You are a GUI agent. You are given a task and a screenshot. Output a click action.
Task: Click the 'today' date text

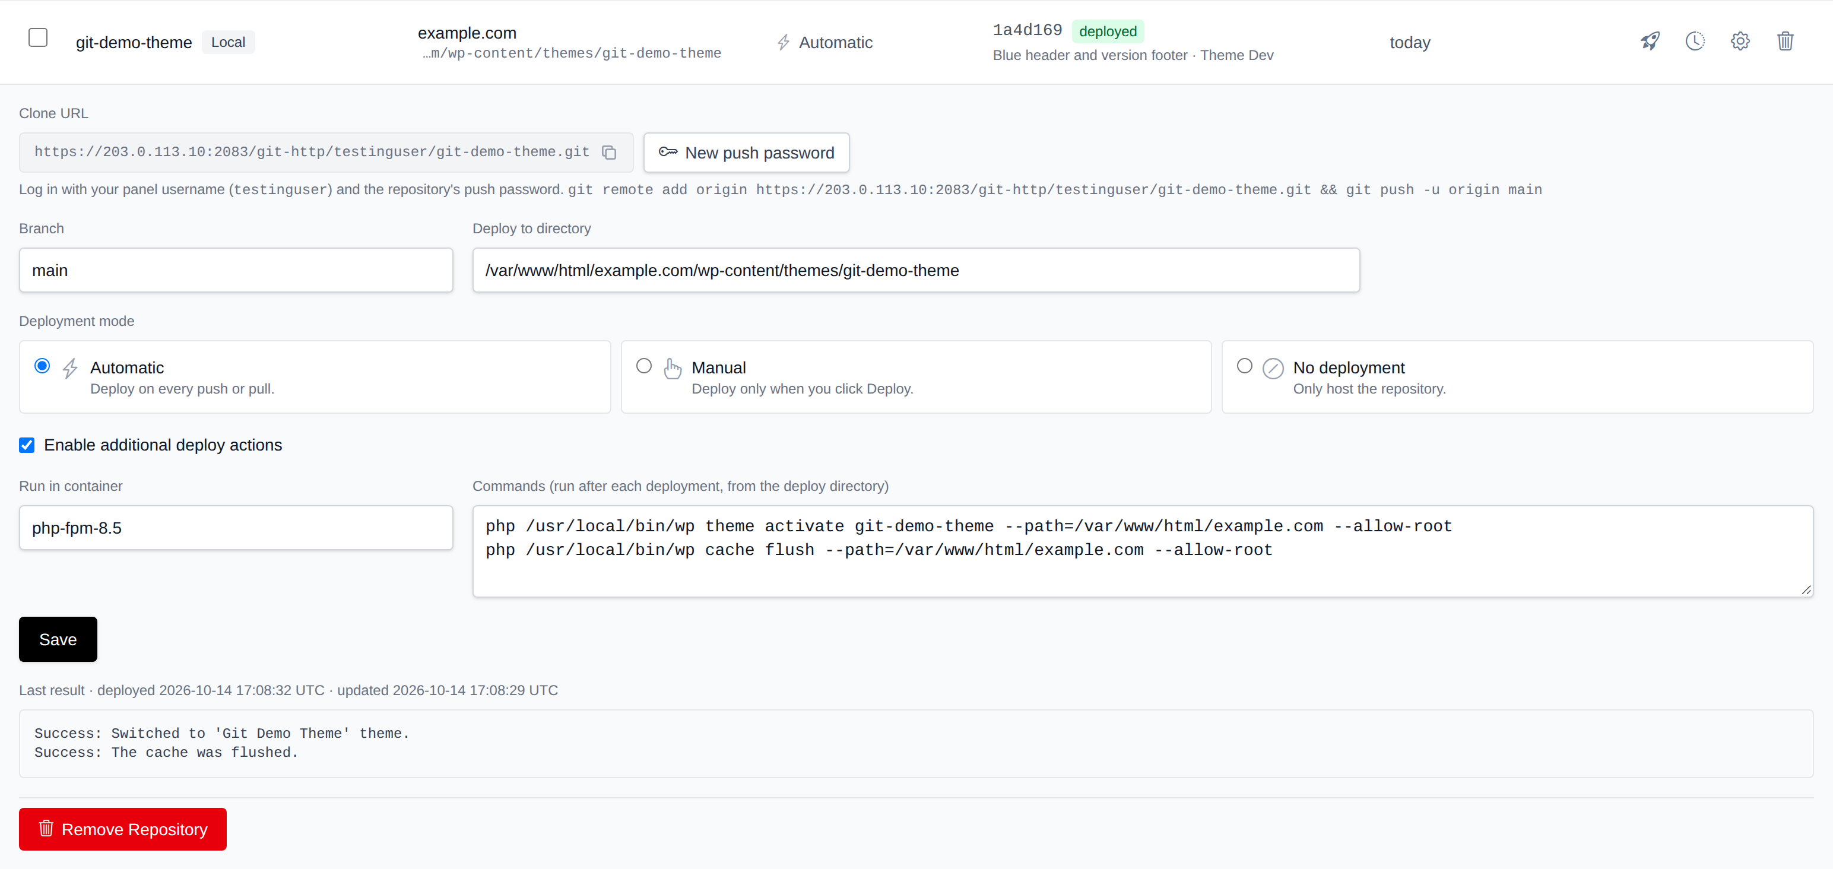pos(1410,43)
